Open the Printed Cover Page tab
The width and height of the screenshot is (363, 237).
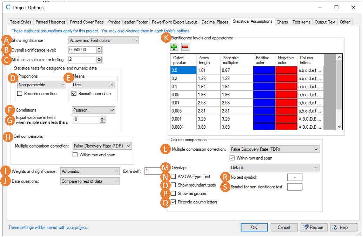[x=87, y=22]
